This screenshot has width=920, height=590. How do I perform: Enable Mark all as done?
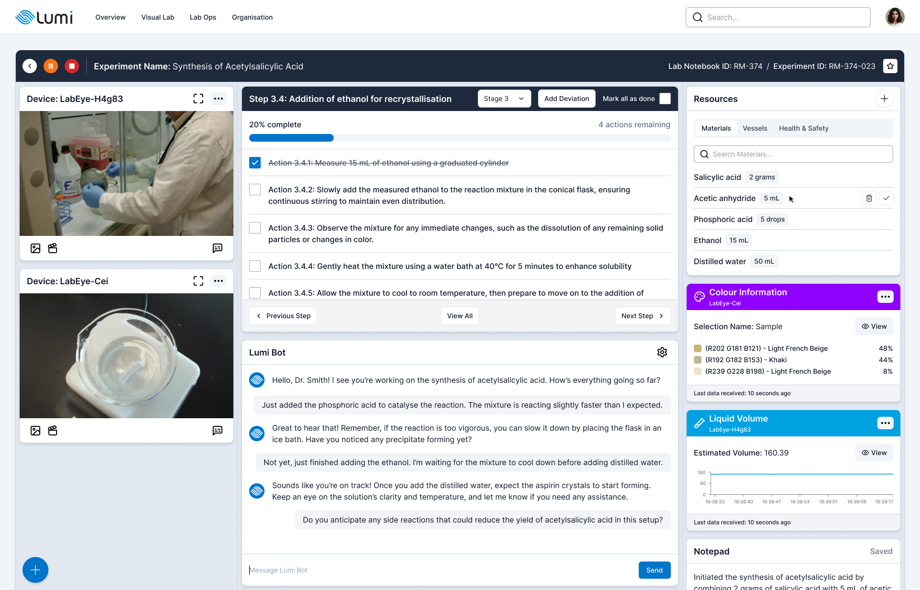(x=665, y=99)
